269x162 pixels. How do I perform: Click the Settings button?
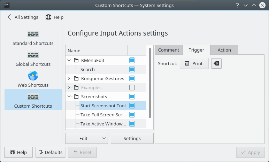132,138
